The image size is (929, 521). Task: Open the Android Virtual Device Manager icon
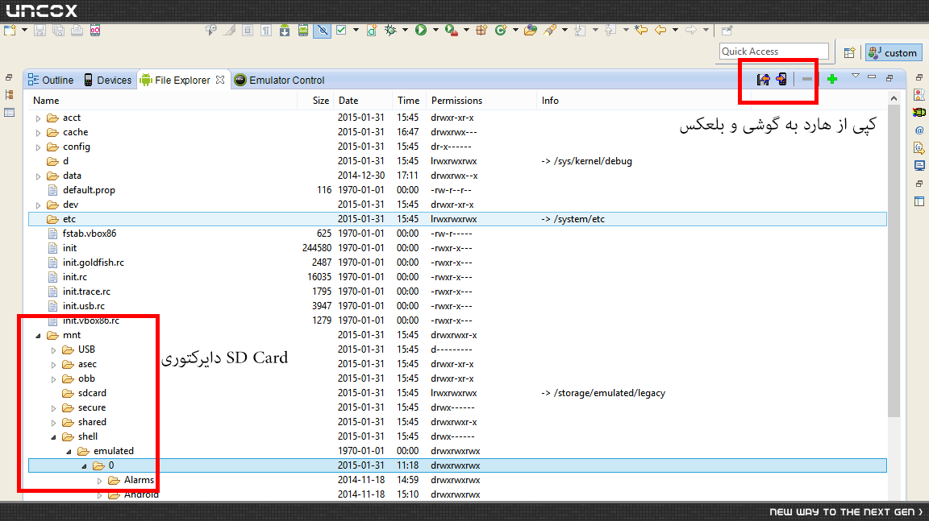pos(303,30)
